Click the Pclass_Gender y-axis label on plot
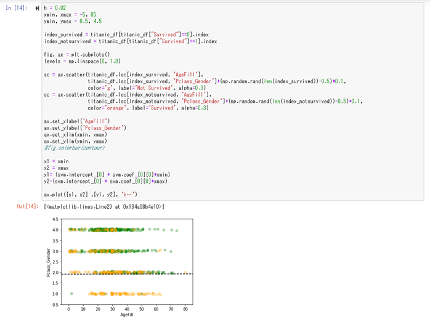430x322 pixels. 49,262
